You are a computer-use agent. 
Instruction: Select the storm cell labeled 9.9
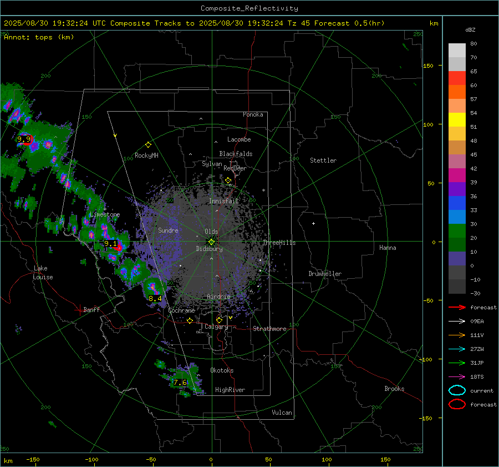point(24,139)
